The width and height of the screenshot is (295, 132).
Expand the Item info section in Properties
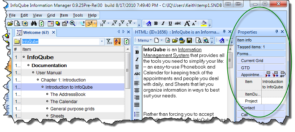[x=261, y=40]
